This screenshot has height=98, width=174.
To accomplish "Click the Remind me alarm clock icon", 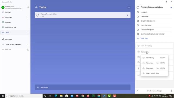I will coord(138,52).
